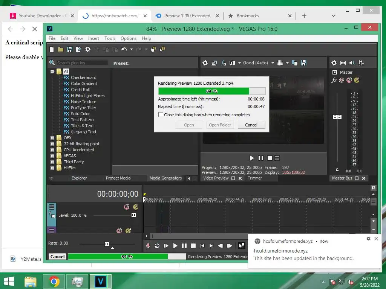The height and width of the screenshot is (289, 386).
Task: Open mixer faders icon on Master Bus
Action: point(361,63)
